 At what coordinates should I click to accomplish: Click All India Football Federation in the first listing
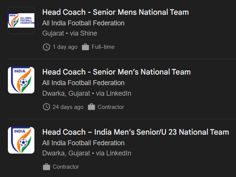tap(83, 23)
